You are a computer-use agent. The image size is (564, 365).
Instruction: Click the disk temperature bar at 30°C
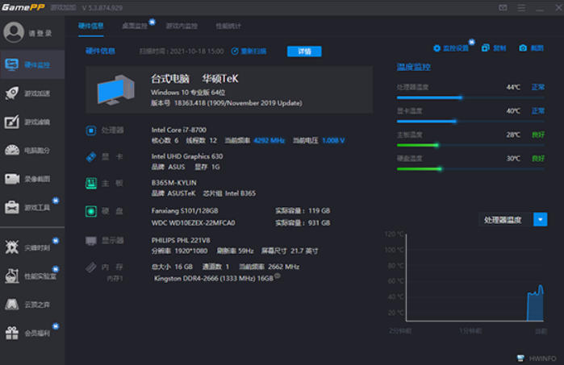(470, 169)
